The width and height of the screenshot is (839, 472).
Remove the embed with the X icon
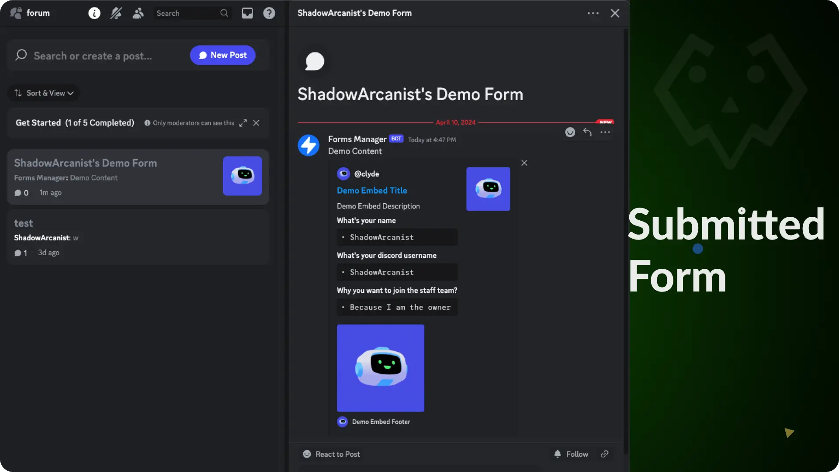click(x=524, y=163)
